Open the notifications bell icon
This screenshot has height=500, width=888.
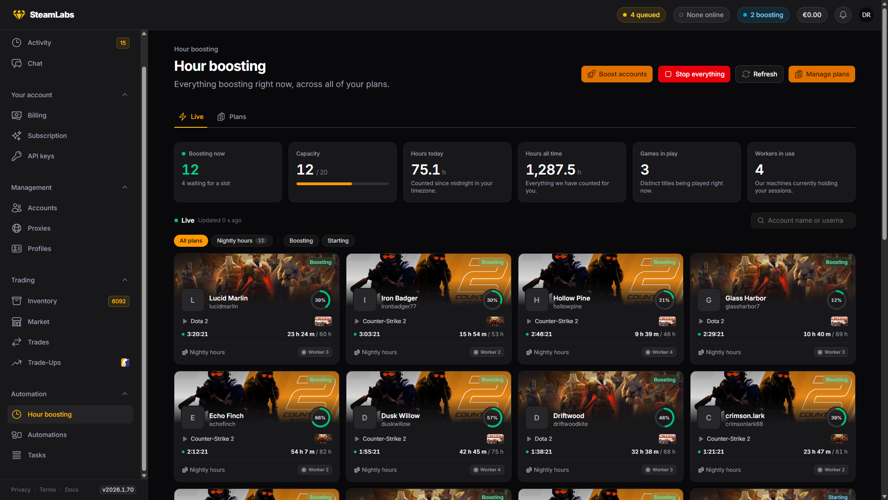(843, 15)
